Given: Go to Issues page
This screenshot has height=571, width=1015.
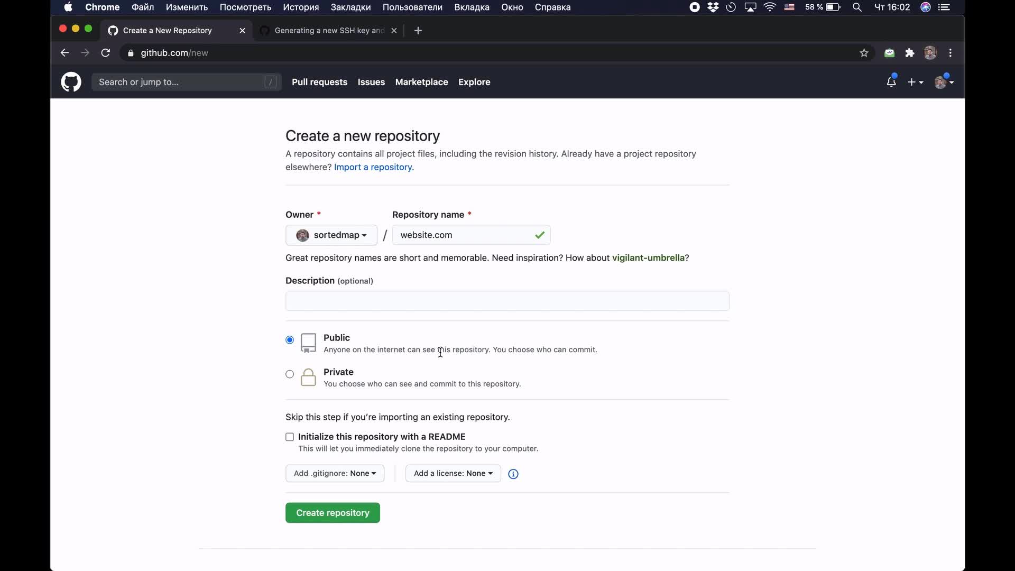Looking at the screenshot, I should point(371,82).
